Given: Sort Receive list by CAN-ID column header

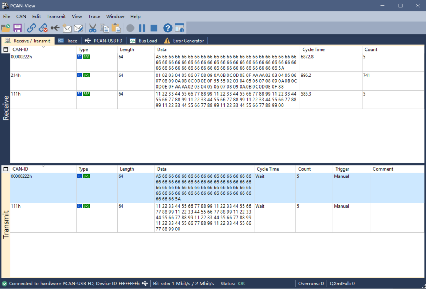Looking at the screenshot, I should point(43,50).
